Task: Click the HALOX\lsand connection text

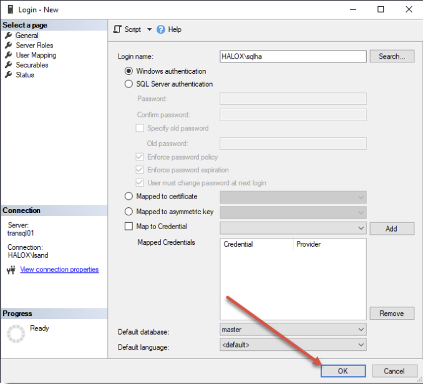Action: [x=28, y=255]
